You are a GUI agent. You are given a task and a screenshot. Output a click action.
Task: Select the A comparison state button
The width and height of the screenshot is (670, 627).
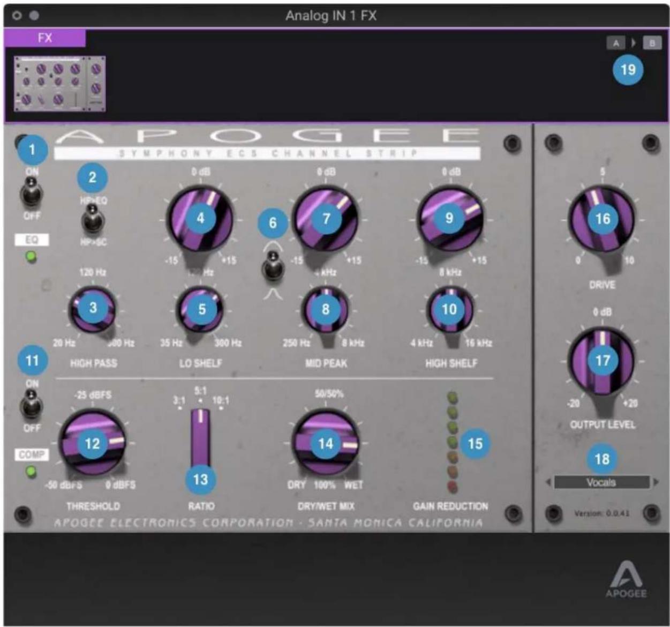coord(616,43)
